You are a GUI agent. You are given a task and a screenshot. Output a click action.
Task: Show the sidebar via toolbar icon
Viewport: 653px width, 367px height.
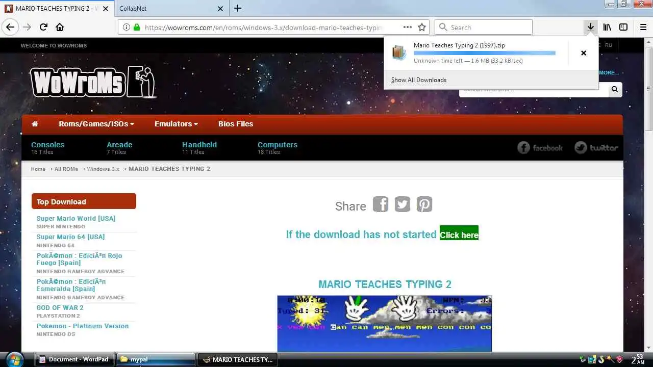[x=623, y=27]
